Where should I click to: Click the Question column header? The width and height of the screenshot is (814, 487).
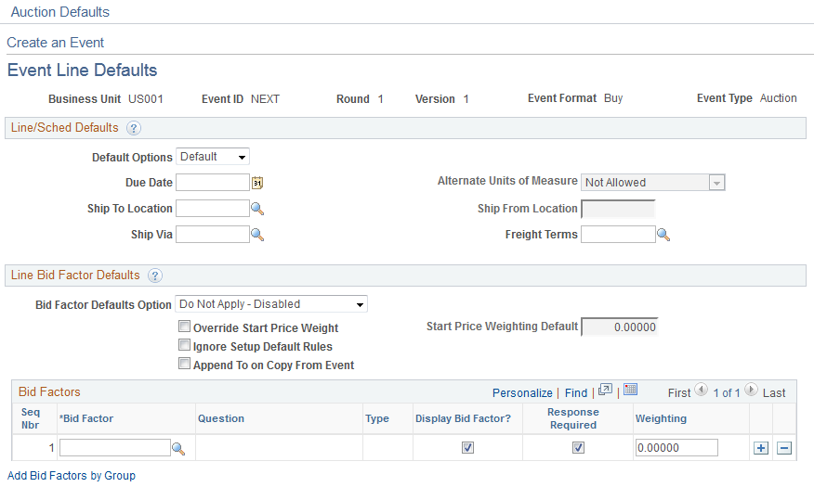click(x=220, y=418)
